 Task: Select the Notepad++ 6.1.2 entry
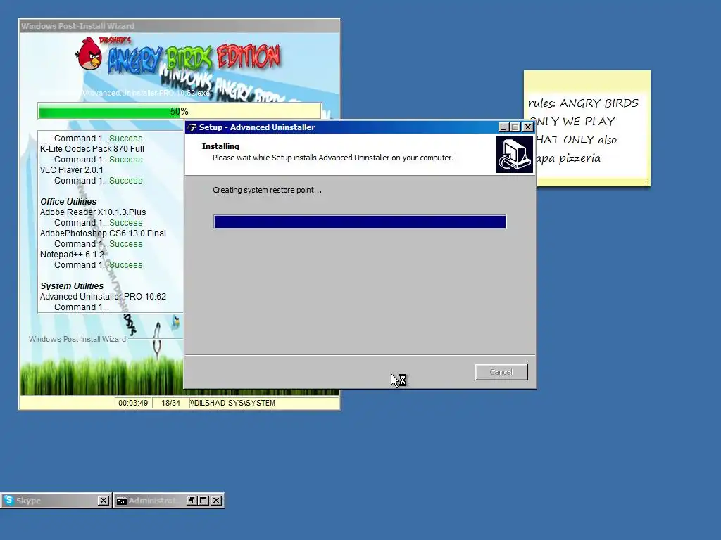pyautogui.click(x=72, y=255)
